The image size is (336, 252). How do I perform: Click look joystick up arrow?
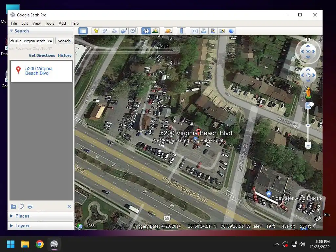click(x=308, y=46)
